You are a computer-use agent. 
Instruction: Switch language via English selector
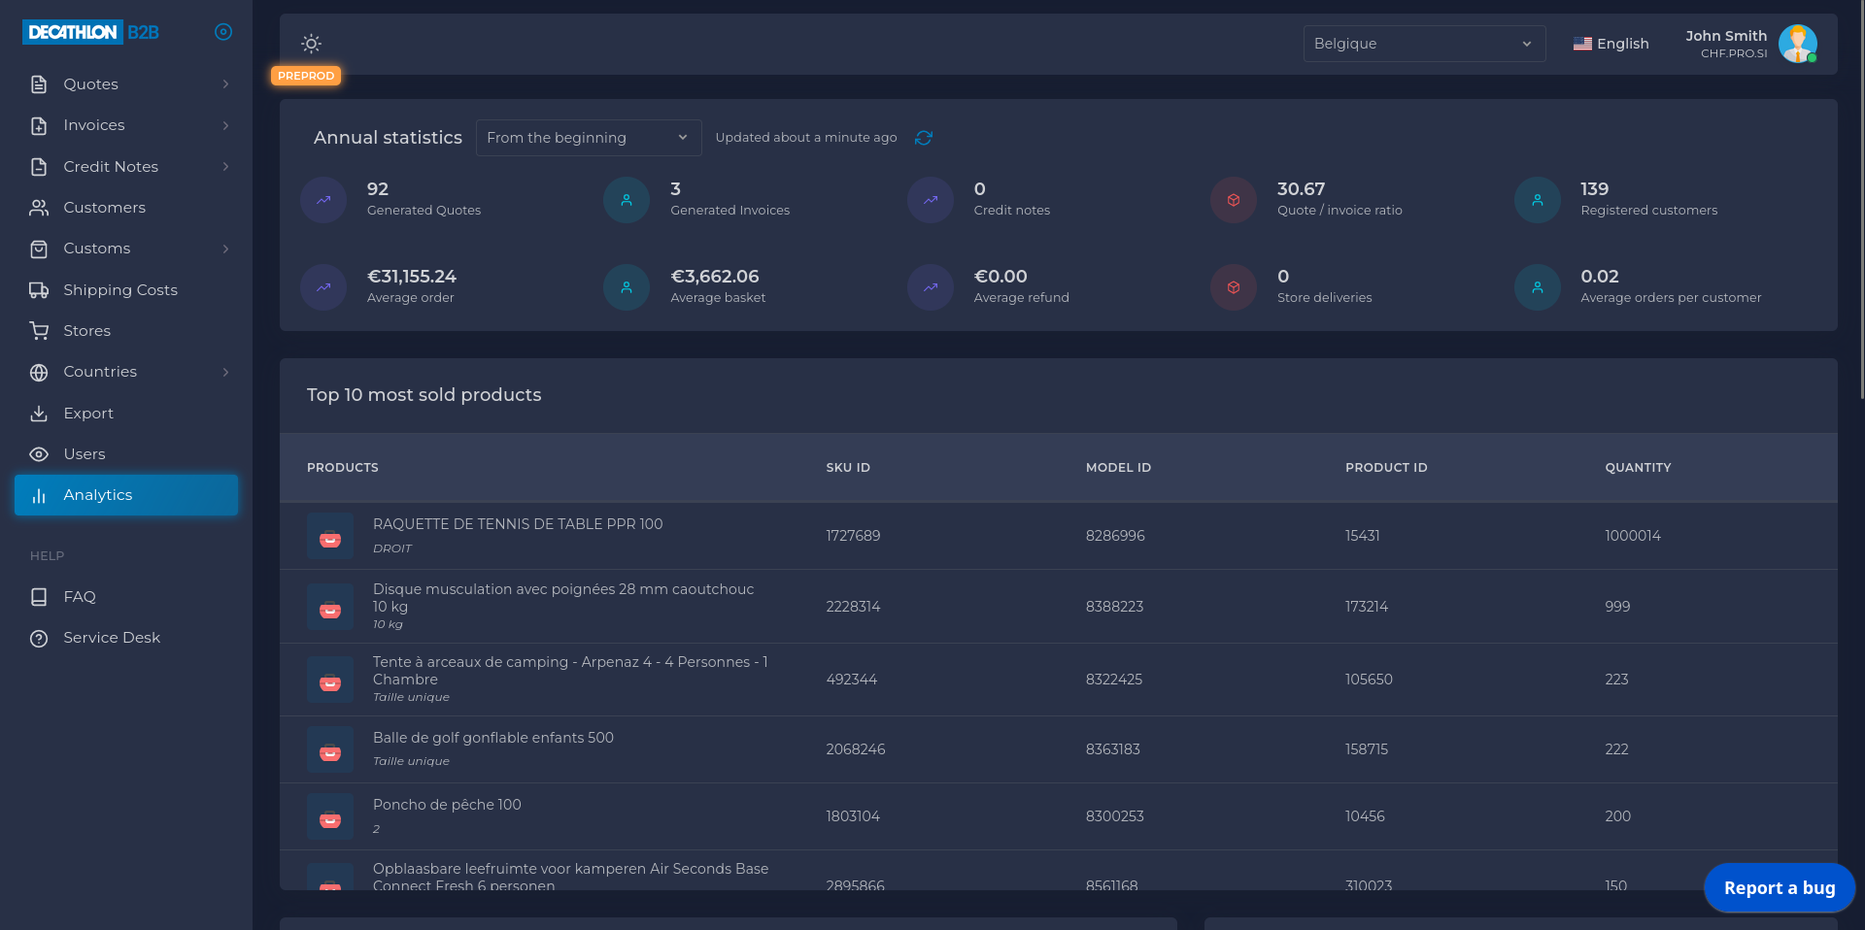1611,44
